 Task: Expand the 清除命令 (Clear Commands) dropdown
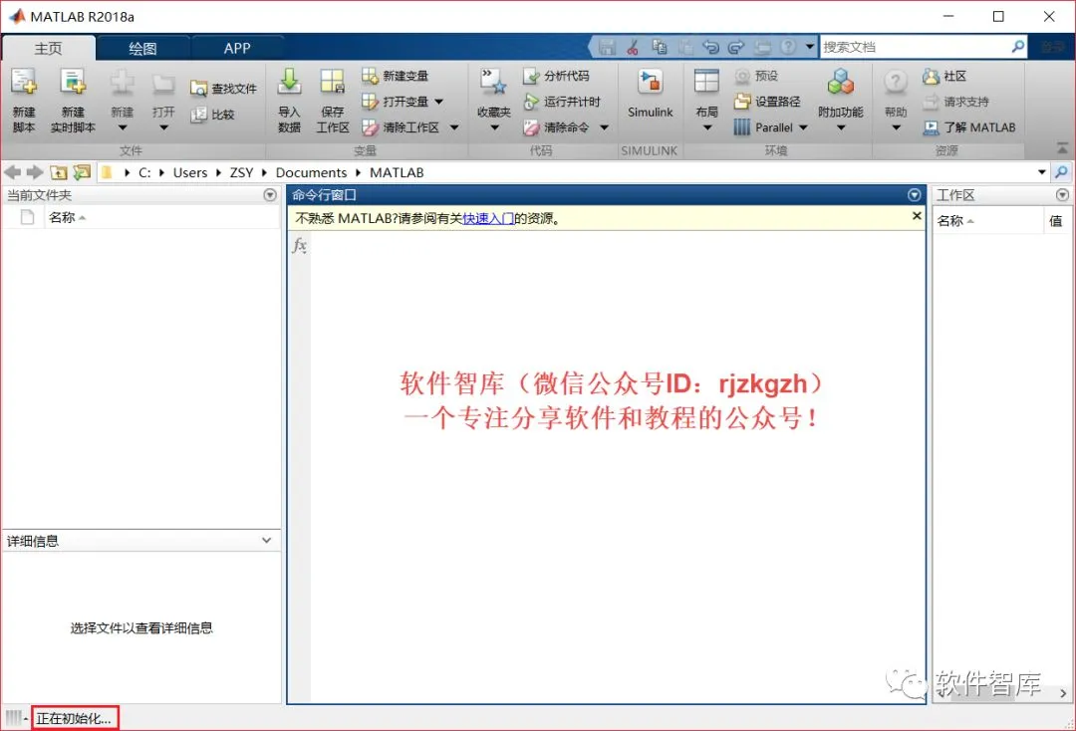(604, 127)
